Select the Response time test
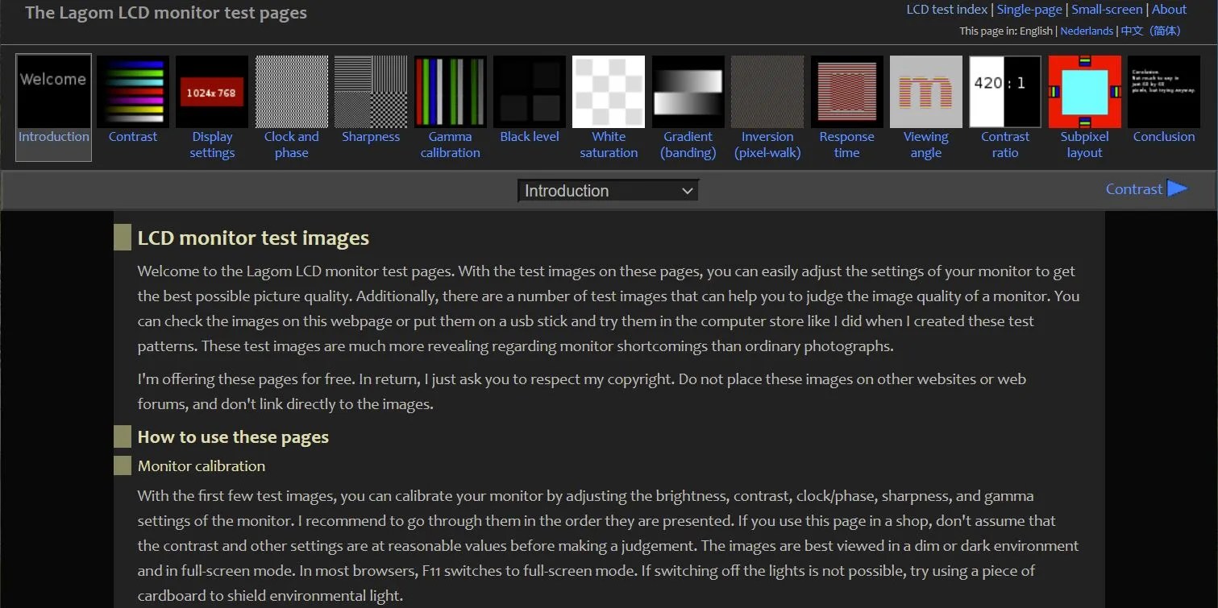The height and width of the screenshot is (608, 1218). click(846, 91)
